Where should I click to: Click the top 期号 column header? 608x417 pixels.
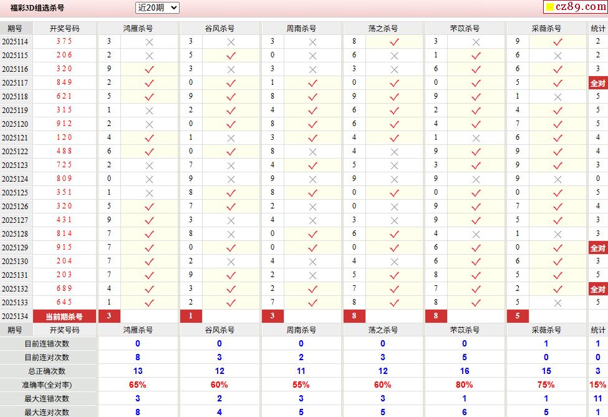click(15, 28)
